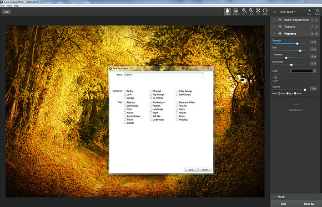322x207 pixels.
Task: Click the vignette Center crosshair icon
Action: pos(275,78)
